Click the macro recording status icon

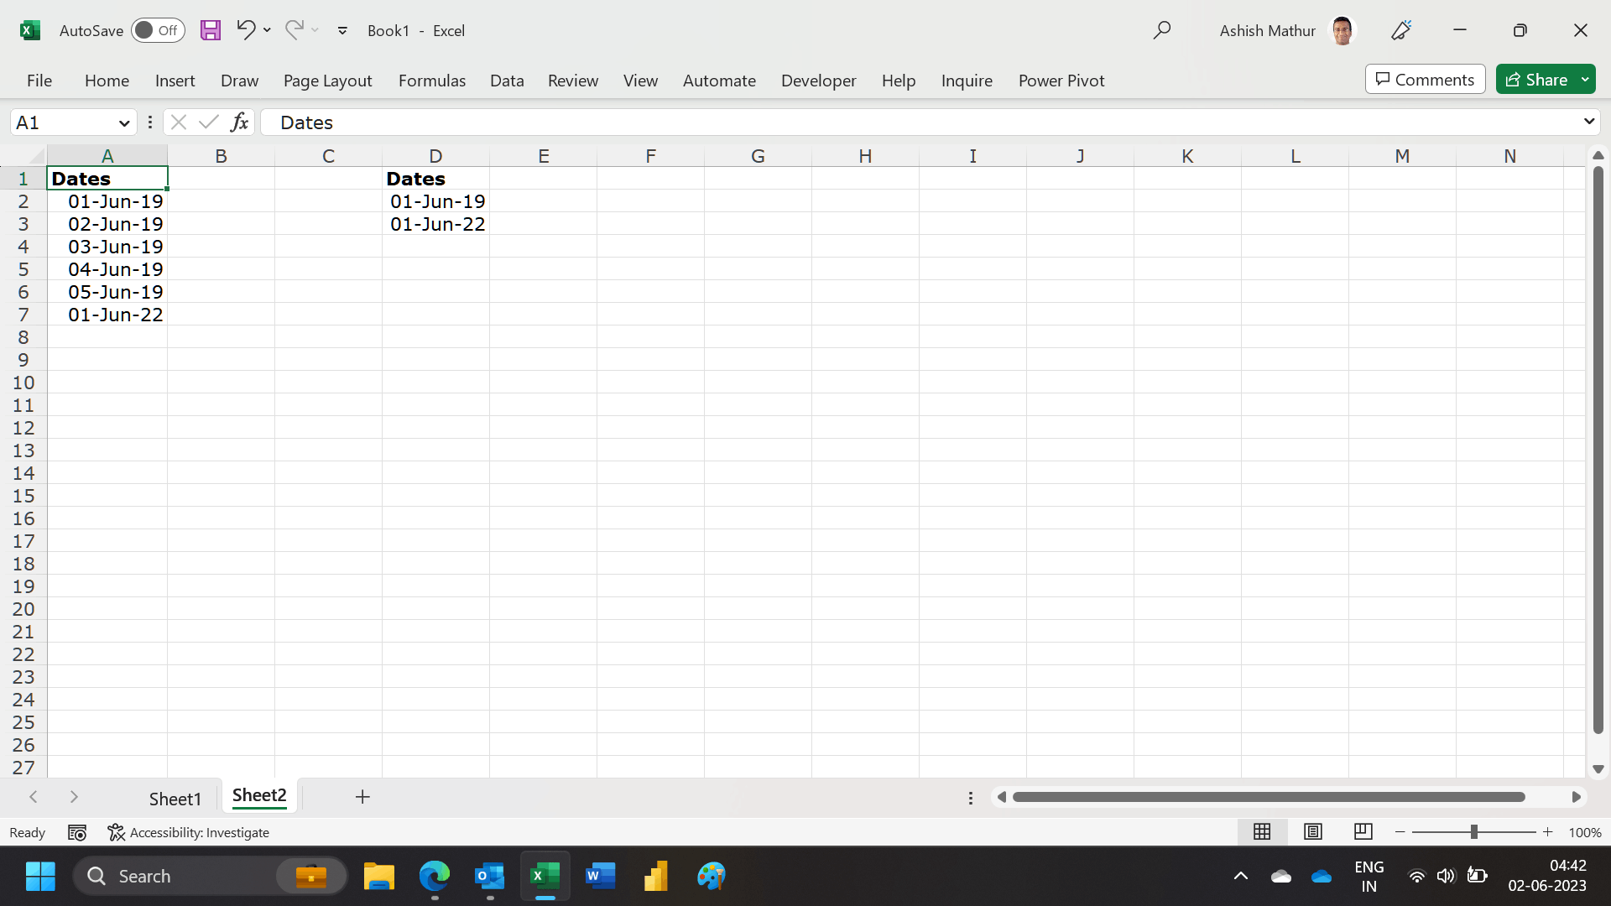pyautogui.click(x=77, y=832)
